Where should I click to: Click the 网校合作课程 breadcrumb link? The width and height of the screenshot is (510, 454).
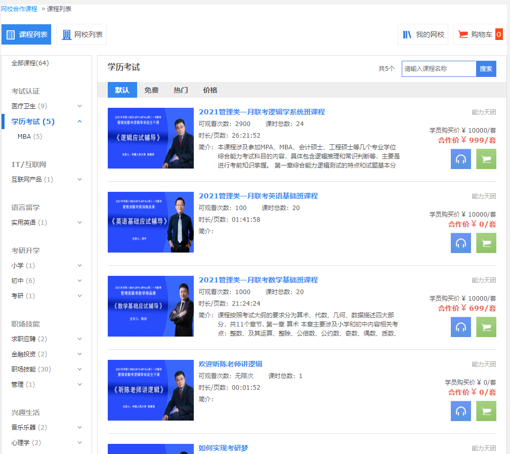19,9
